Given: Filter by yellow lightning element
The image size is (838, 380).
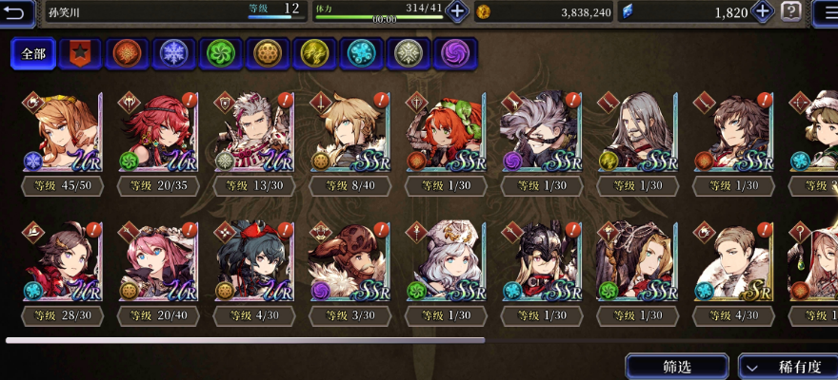Looking at the screenshot, I should click(x=314, y=54).
